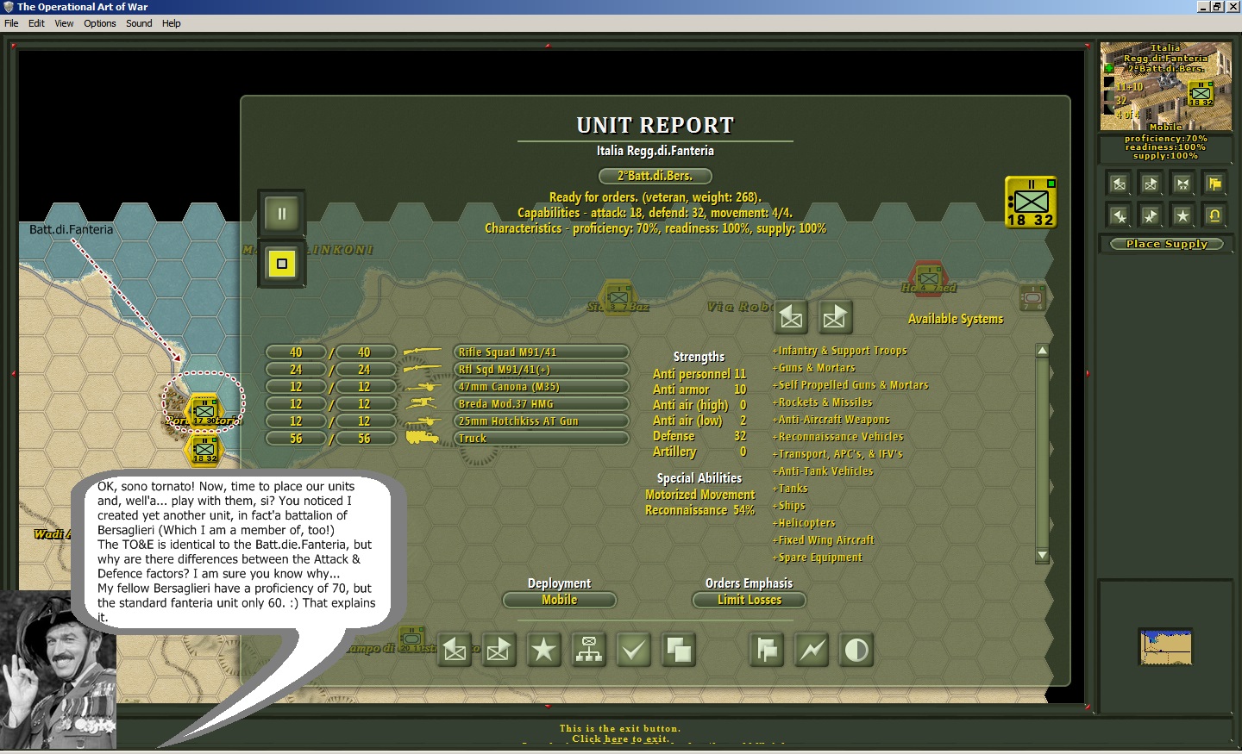Screen dimensions: 1242x754
Task: Click the minimap thumbnail
Action: click(1166, 647)
